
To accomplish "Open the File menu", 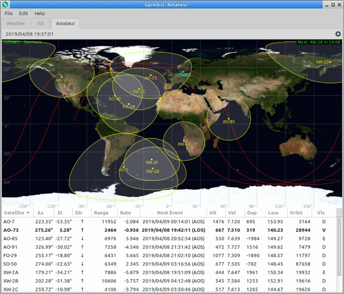I will (x=9, y=13).
